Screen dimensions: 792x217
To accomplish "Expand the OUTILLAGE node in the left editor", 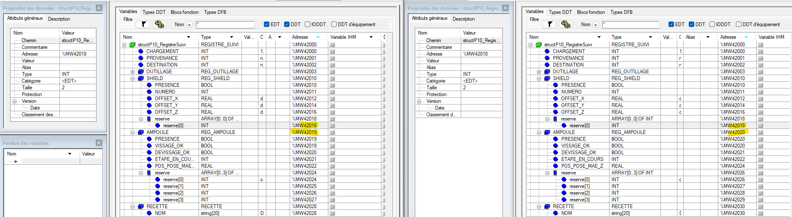I will [x=132, y=72].
